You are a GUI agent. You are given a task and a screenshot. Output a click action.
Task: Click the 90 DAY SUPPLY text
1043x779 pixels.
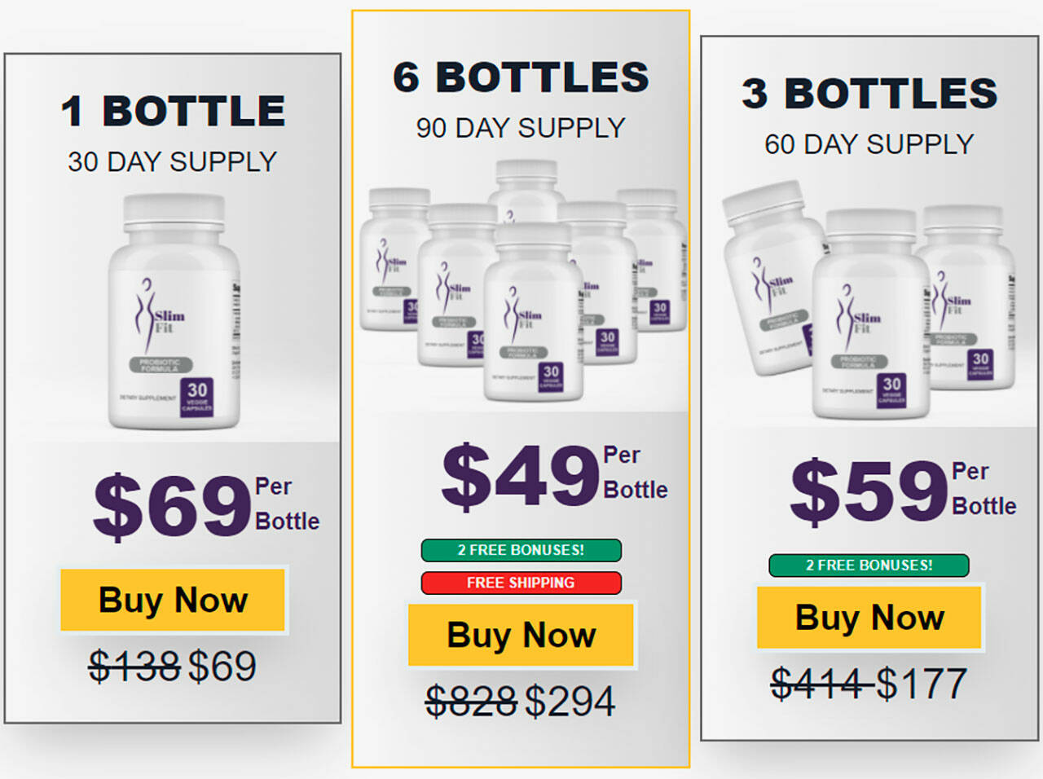point(521,128)
